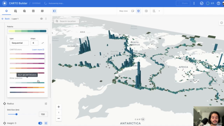Screen dimensions: 224x126
Task: Open Radius style-by-column settings icon
Action: (x=46, y=104)
